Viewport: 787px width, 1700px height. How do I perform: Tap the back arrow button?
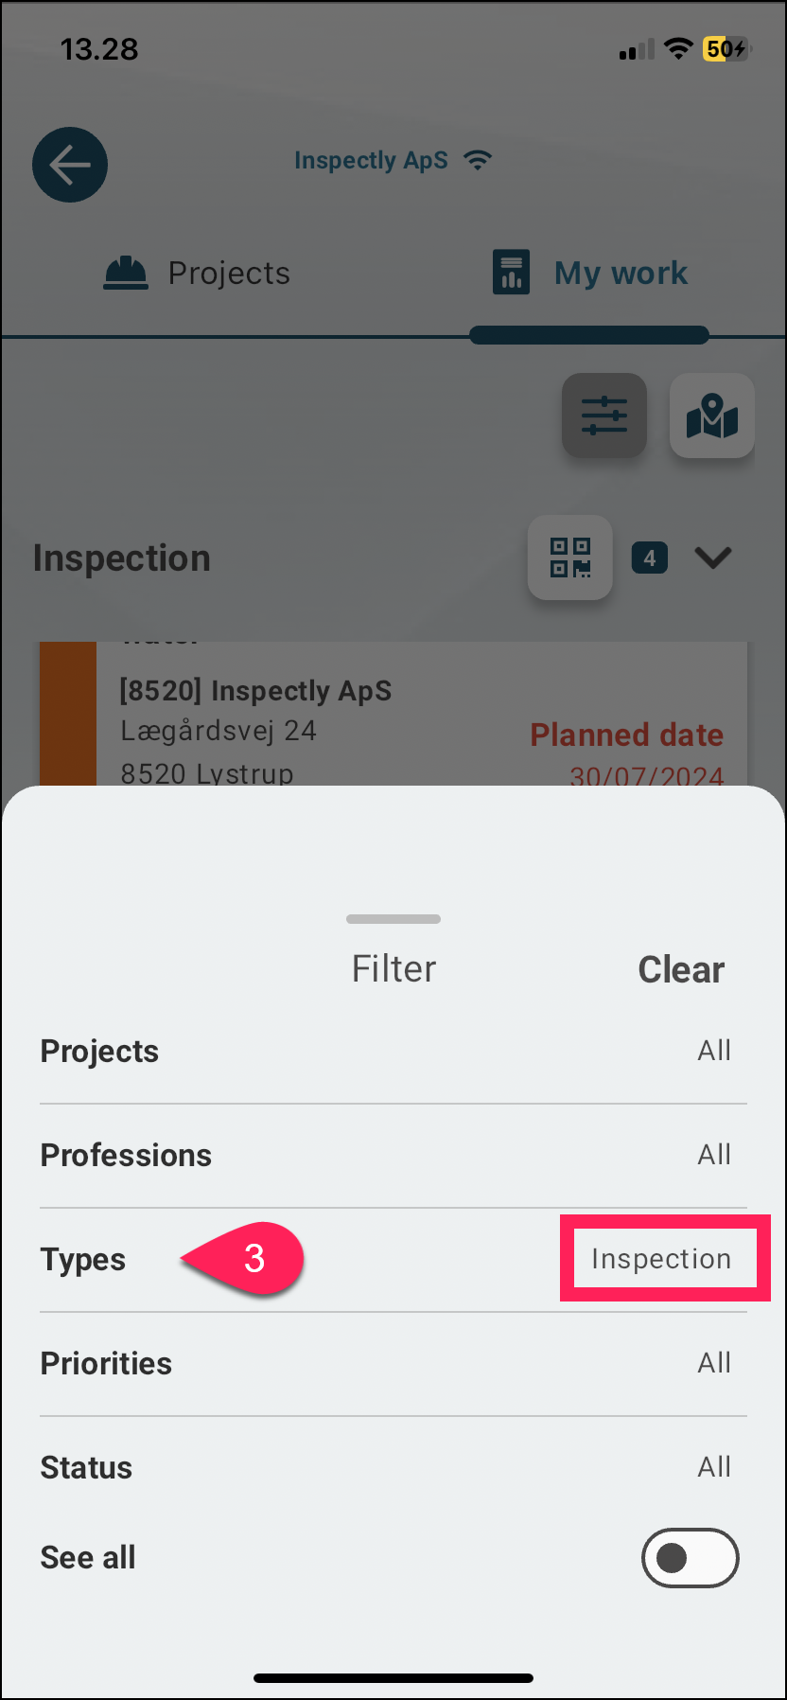70,165
